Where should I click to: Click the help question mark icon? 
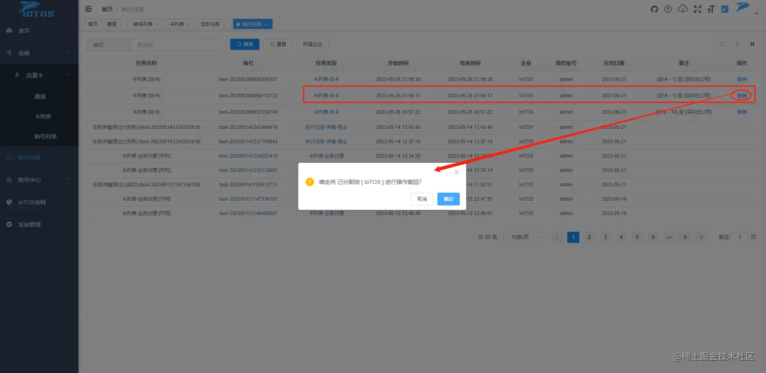(x=668, y=9)
